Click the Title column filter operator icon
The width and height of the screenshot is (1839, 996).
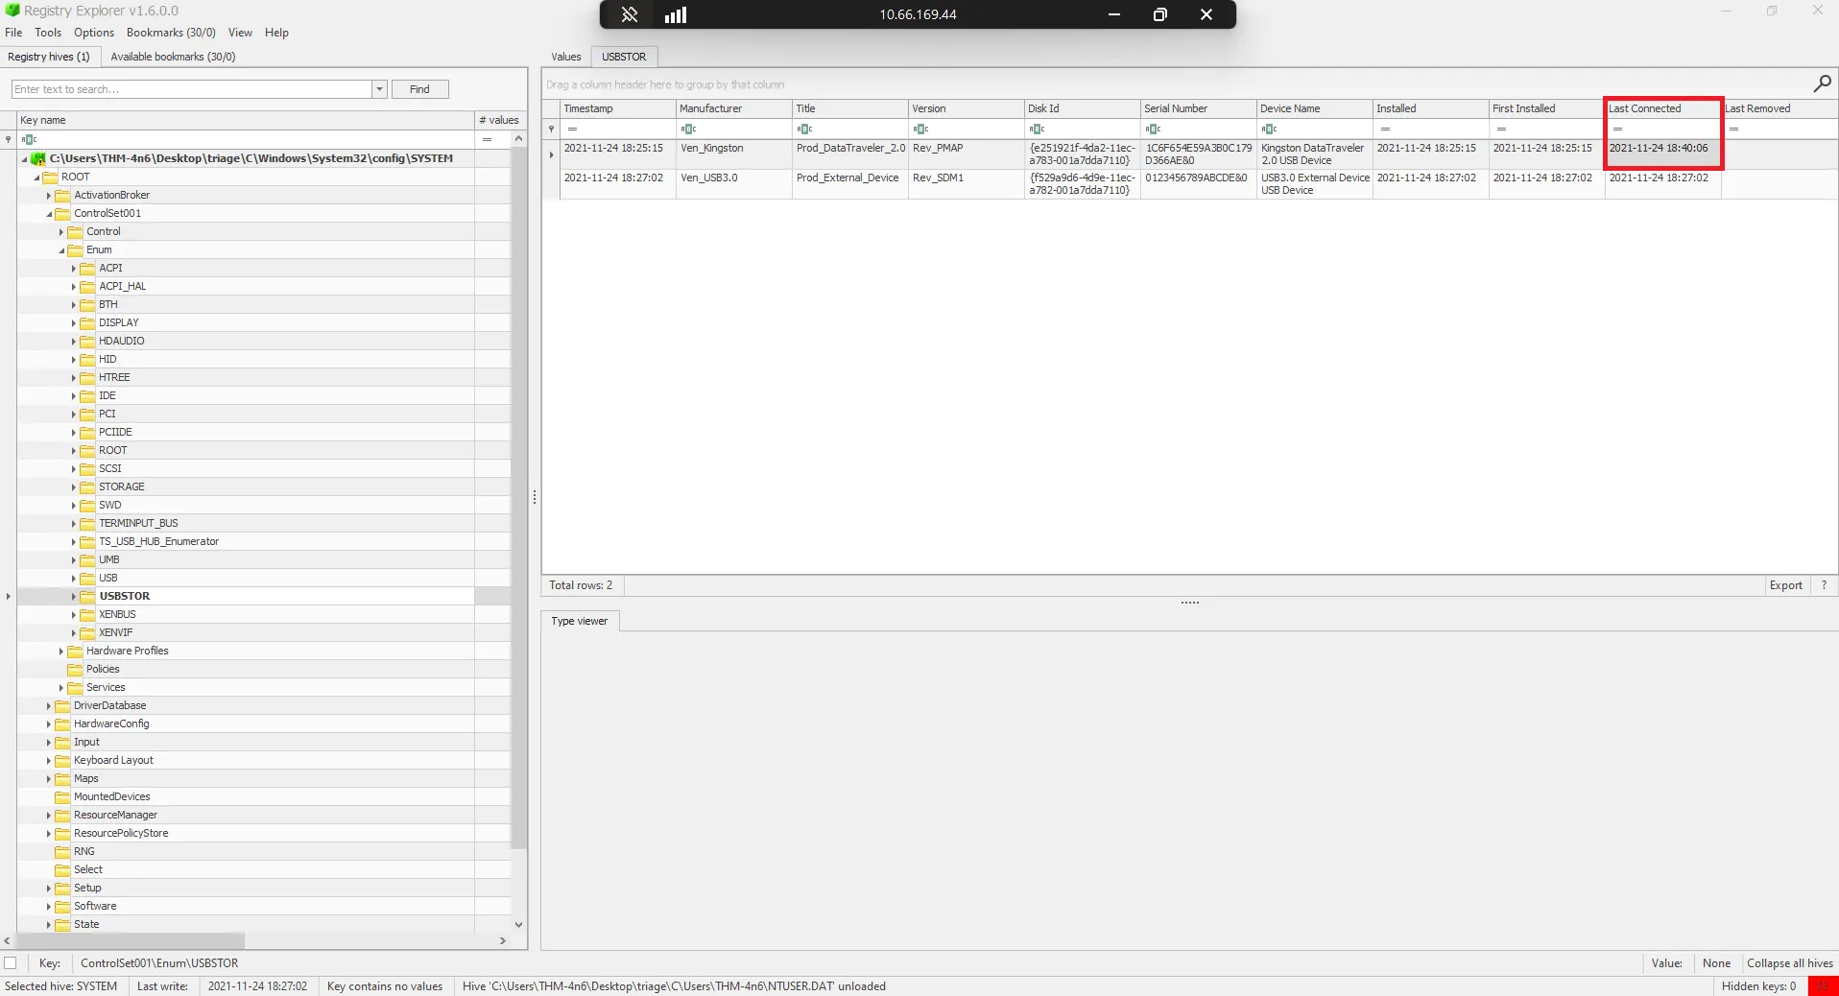point(804,129)
